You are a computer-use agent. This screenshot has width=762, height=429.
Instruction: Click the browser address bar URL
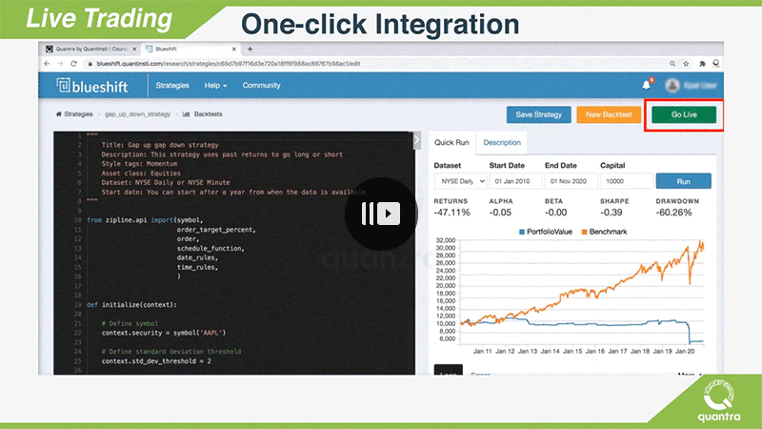pyautogui.click(x=229, y=64)
